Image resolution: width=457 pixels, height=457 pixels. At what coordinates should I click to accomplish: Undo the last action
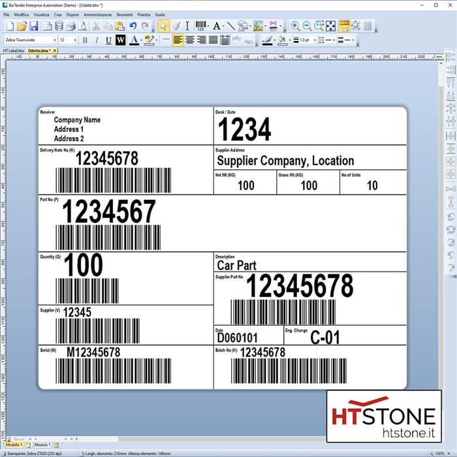click(x=133, y=26)
